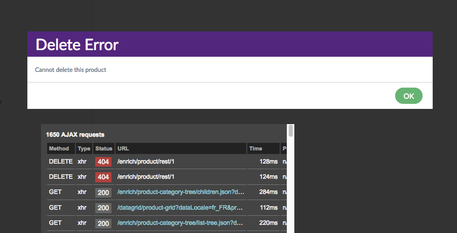
Task: Click the 404 status badge with 128ms time
Action: point(103,162)
